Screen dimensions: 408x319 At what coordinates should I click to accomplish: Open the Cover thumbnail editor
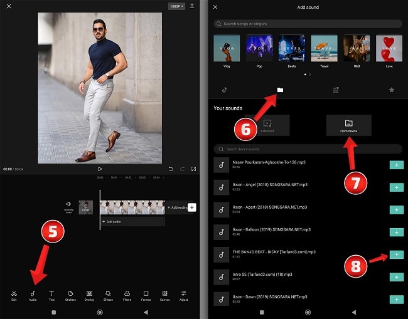[86, 207]
